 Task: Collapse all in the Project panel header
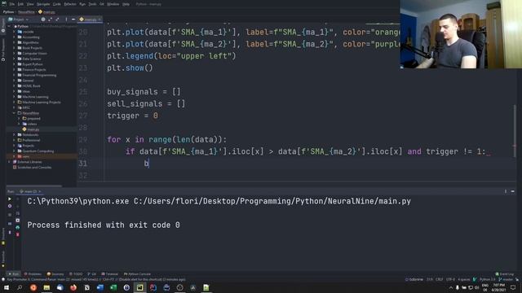click(x=57, y=20)
